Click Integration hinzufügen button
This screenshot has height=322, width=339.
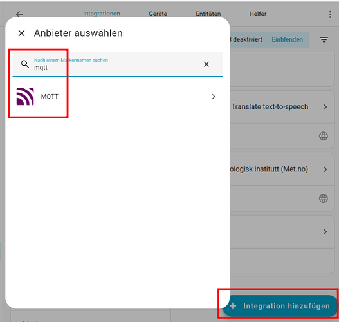[280, 306]
